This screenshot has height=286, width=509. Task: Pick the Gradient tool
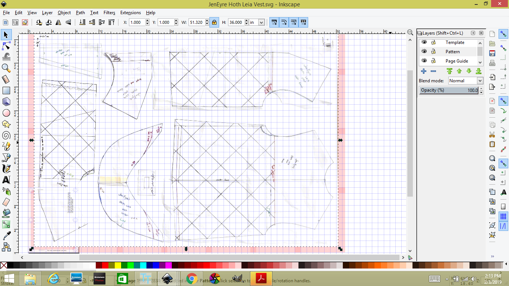(6, 224)
